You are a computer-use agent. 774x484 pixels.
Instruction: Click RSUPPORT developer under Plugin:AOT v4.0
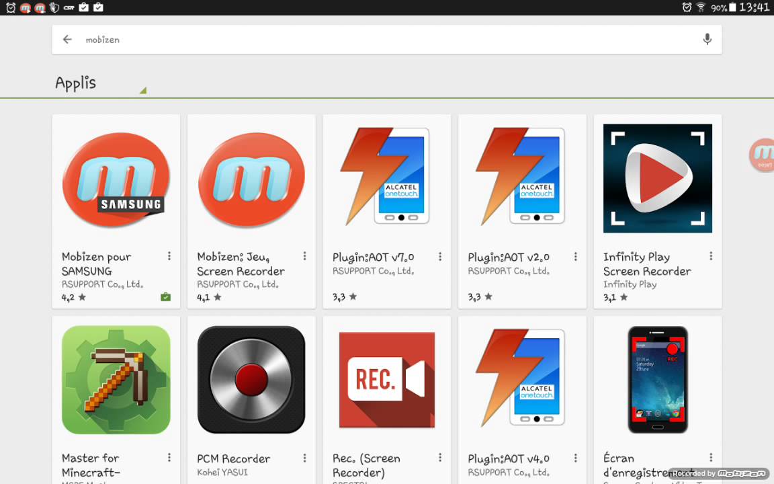(509, 473)
